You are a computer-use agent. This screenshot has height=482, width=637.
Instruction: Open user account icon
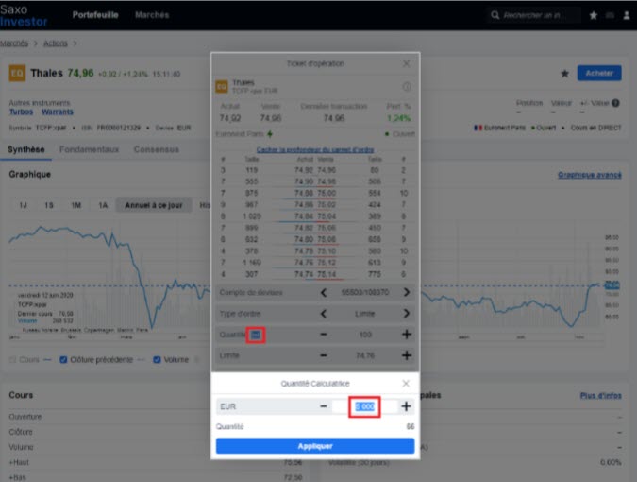tap(627, 15)
